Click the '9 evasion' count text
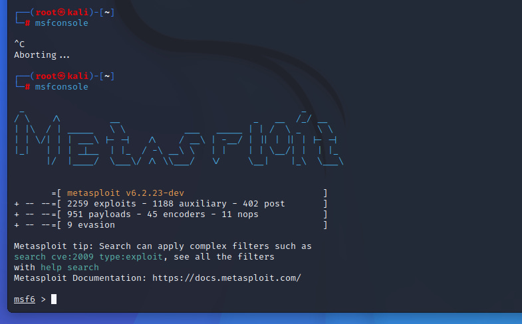This screenshot has height=324, width=522. click(x=91, y=225)
